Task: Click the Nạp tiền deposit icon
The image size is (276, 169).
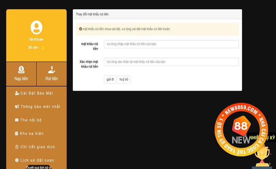Action: coord(21,70)
